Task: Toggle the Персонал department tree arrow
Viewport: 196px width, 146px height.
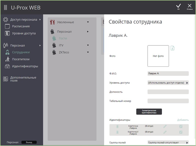Action: [88, 32]
